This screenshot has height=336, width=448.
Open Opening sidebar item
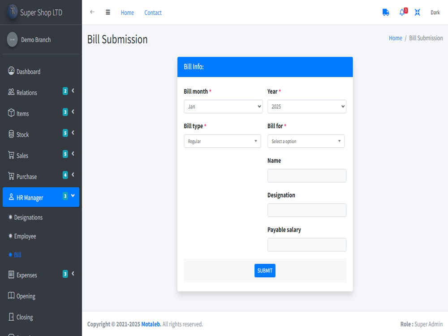(x=41, y=296)
